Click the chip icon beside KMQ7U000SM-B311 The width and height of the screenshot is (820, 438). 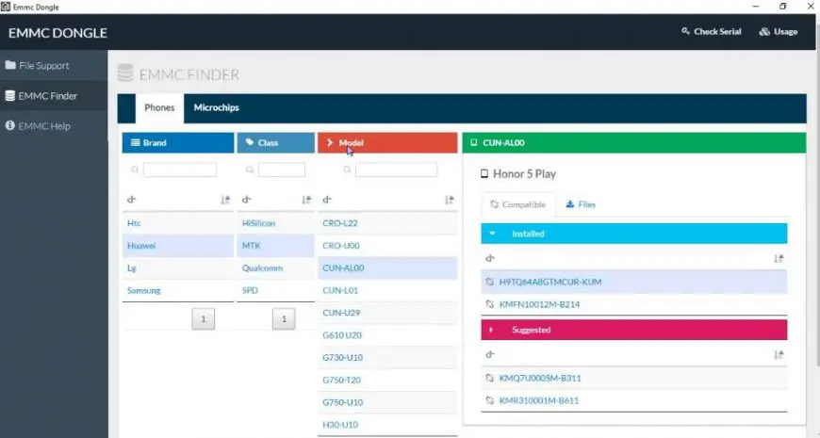coord(489,378)
